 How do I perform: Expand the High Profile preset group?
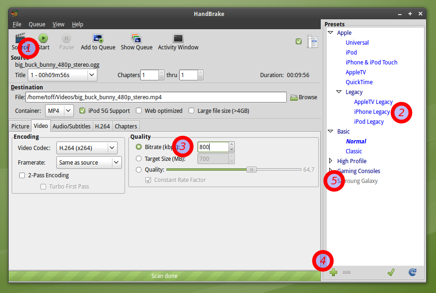(x=331, y=161)
